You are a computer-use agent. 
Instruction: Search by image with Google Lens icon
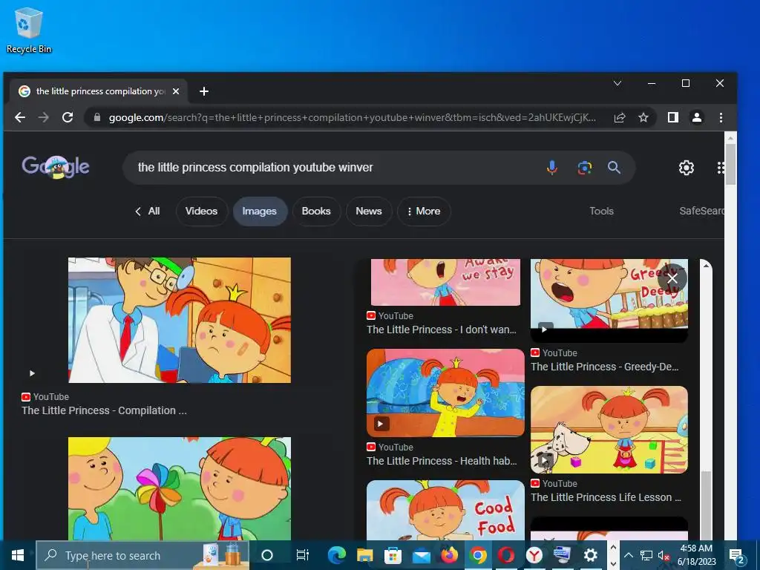point(585,168)
